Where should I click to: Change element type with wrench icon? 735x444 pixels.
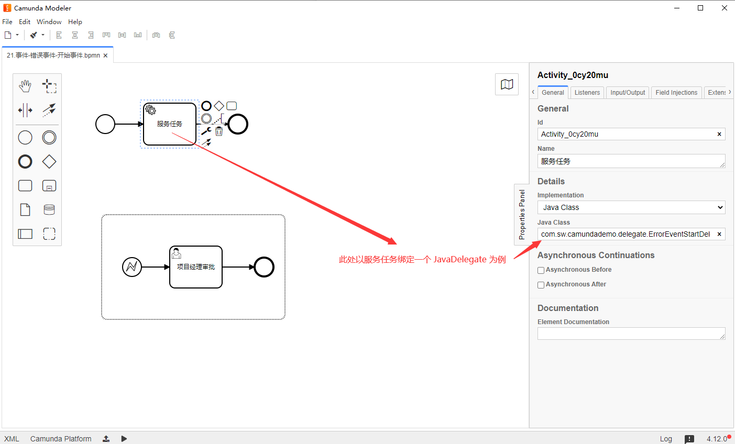(x=206, y=131)
